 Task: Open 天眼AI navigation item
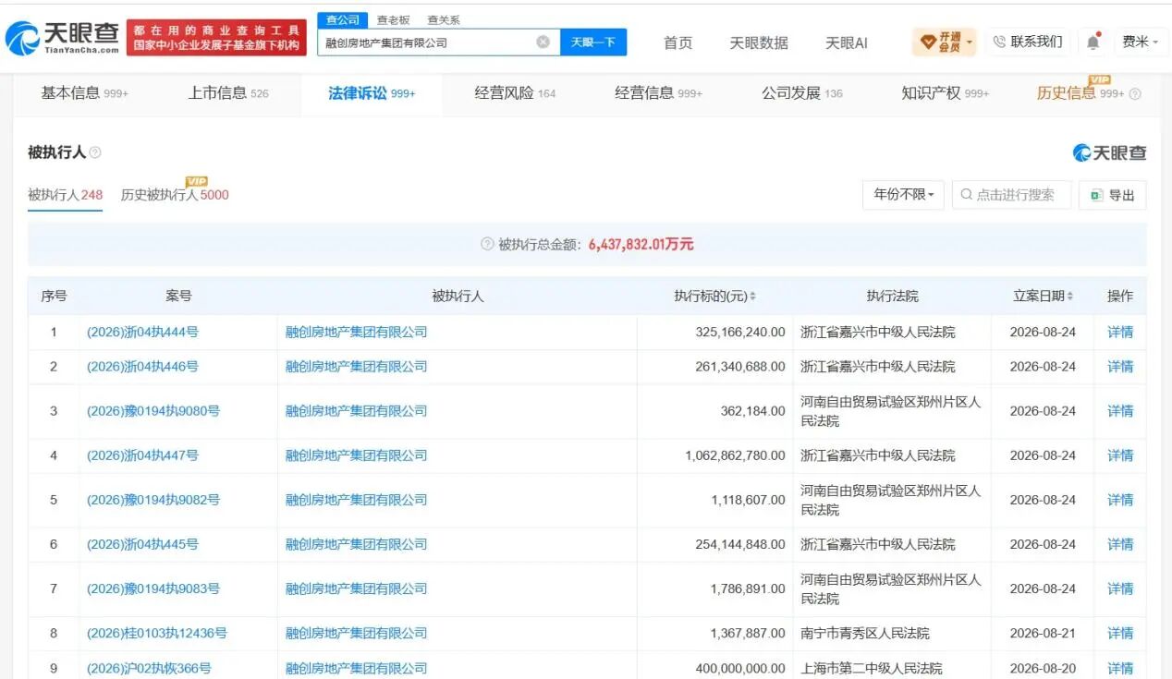(x=847, y=42)
